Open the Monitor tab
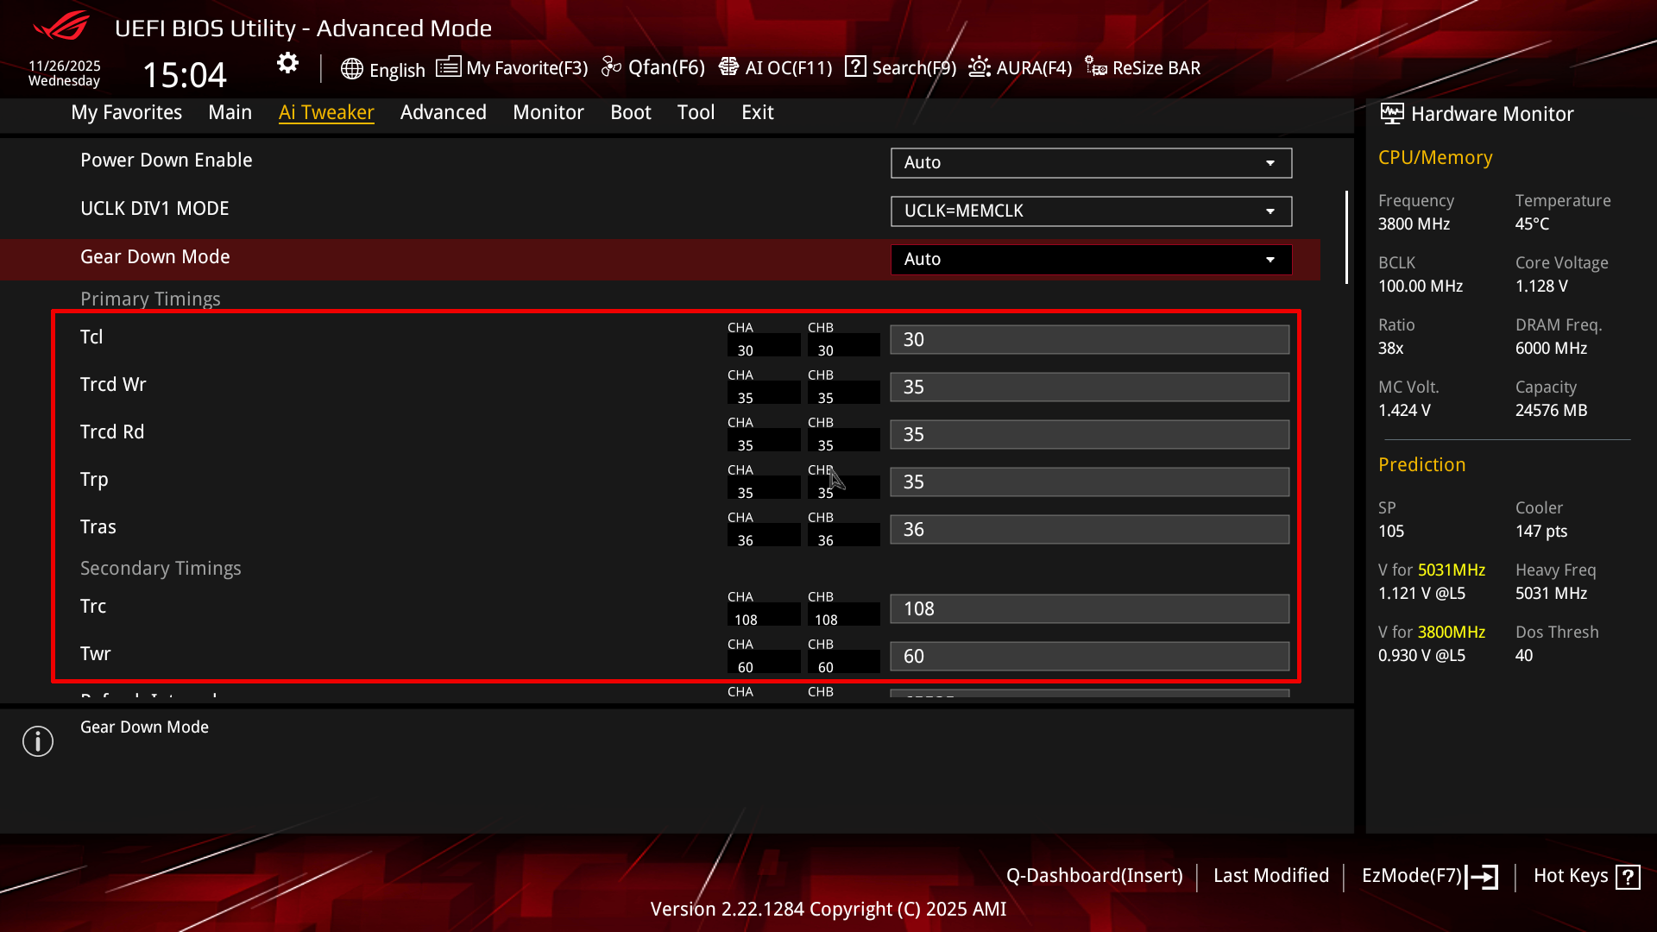The height and width of the screenshot is (932, 1657). tap(548, 112)
